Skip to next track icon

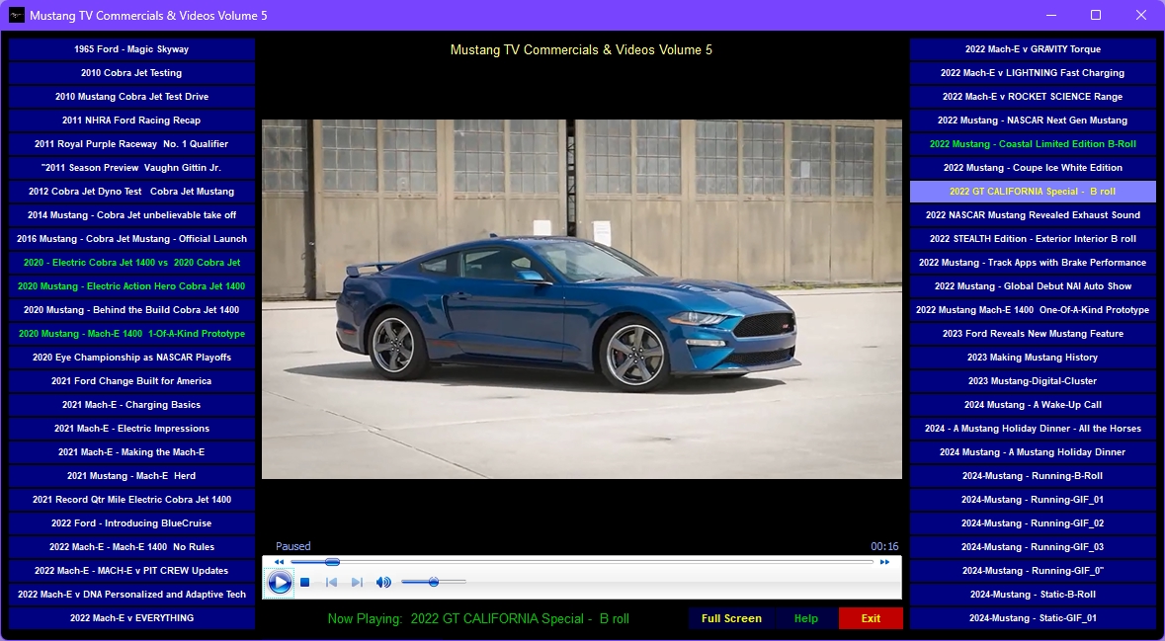pos(357,583)
